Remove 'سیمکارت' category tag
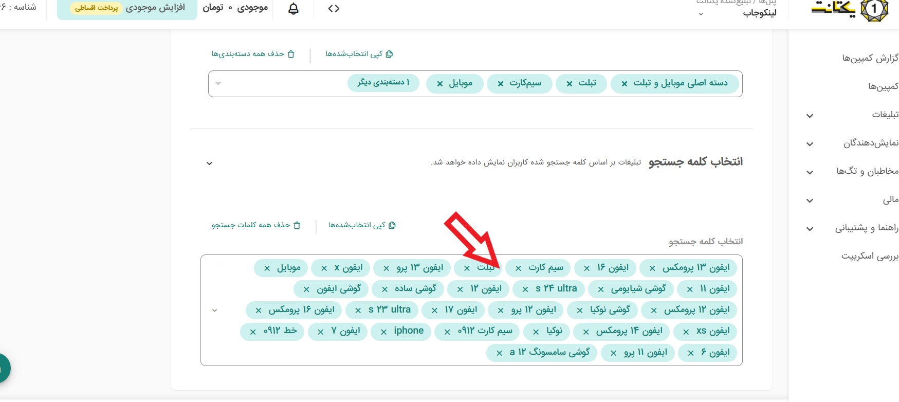This screenshot has width=899, height=402. tap(500, 84)
